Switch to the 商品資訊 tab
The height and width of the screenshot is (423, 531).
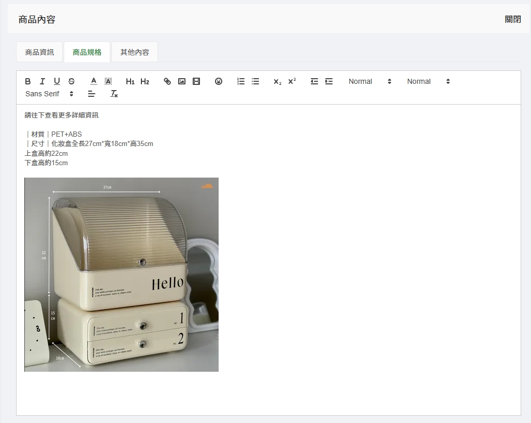39,52
